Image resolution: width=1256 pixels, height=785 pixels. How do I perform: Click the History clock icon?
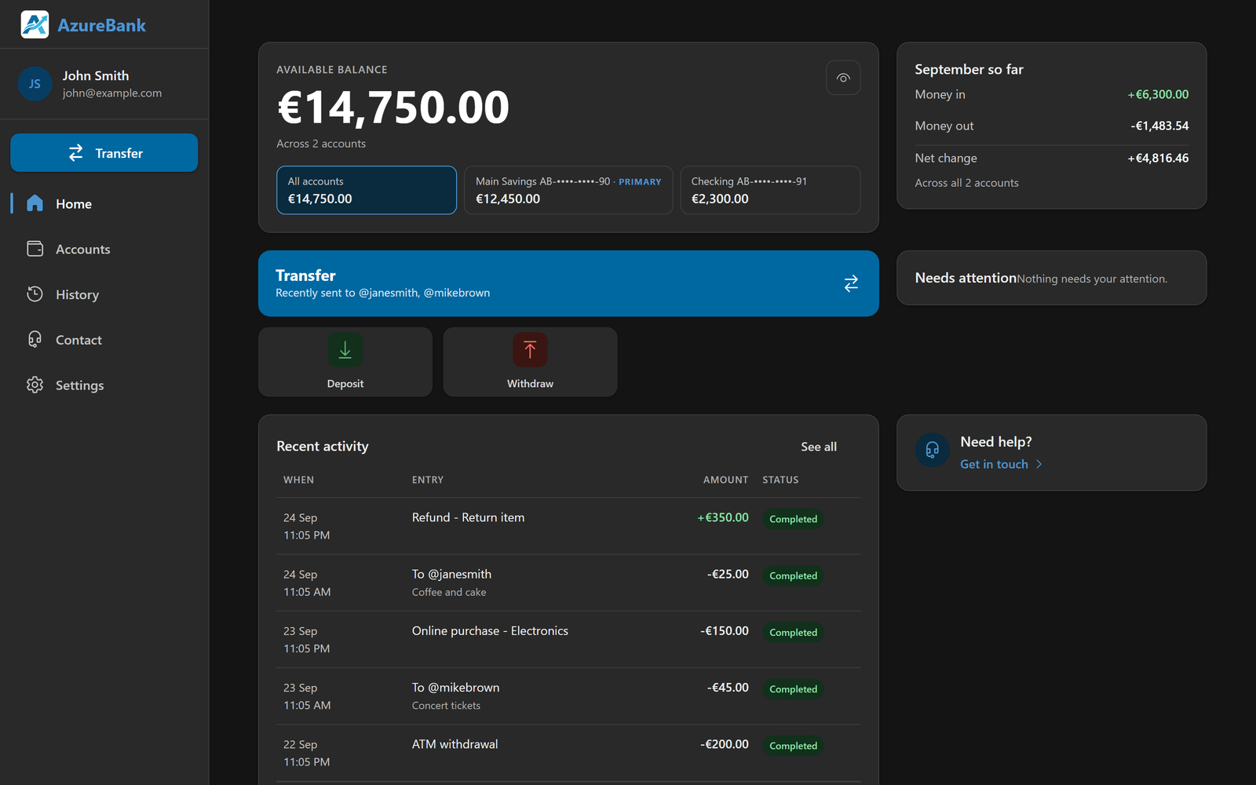(x=35, y=294)
